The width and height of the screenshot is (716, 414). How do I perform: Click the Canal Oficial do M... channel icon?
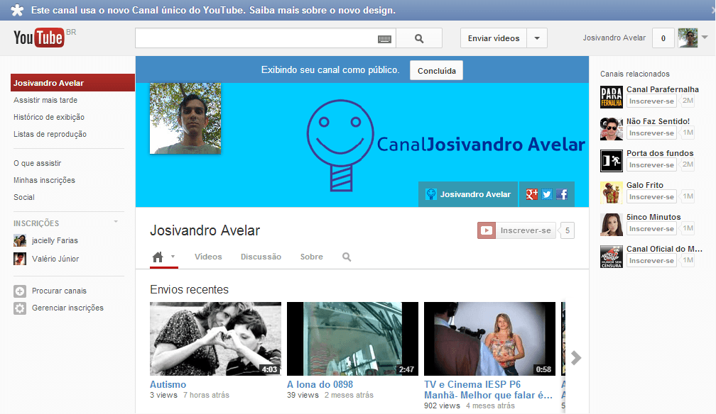pyautogui.click(x=612, y=257)
